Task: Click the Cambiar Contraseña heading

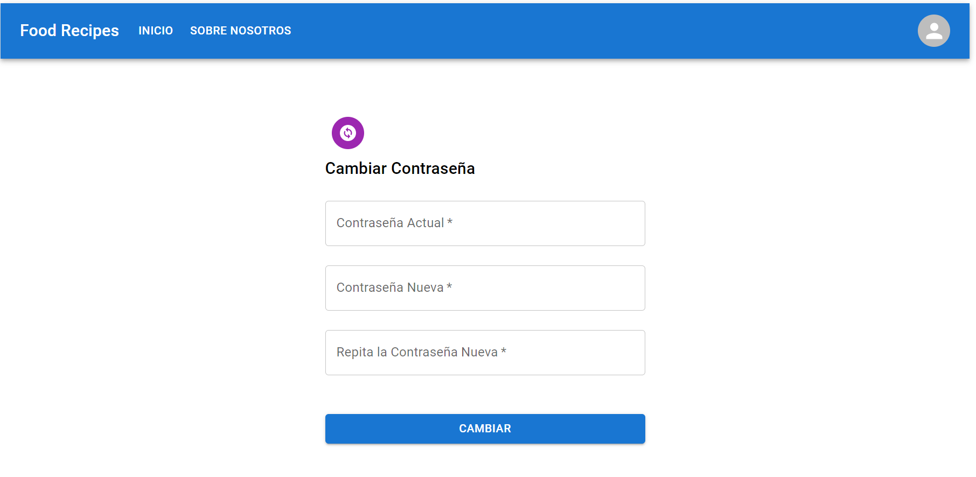Action: [400, 168]
